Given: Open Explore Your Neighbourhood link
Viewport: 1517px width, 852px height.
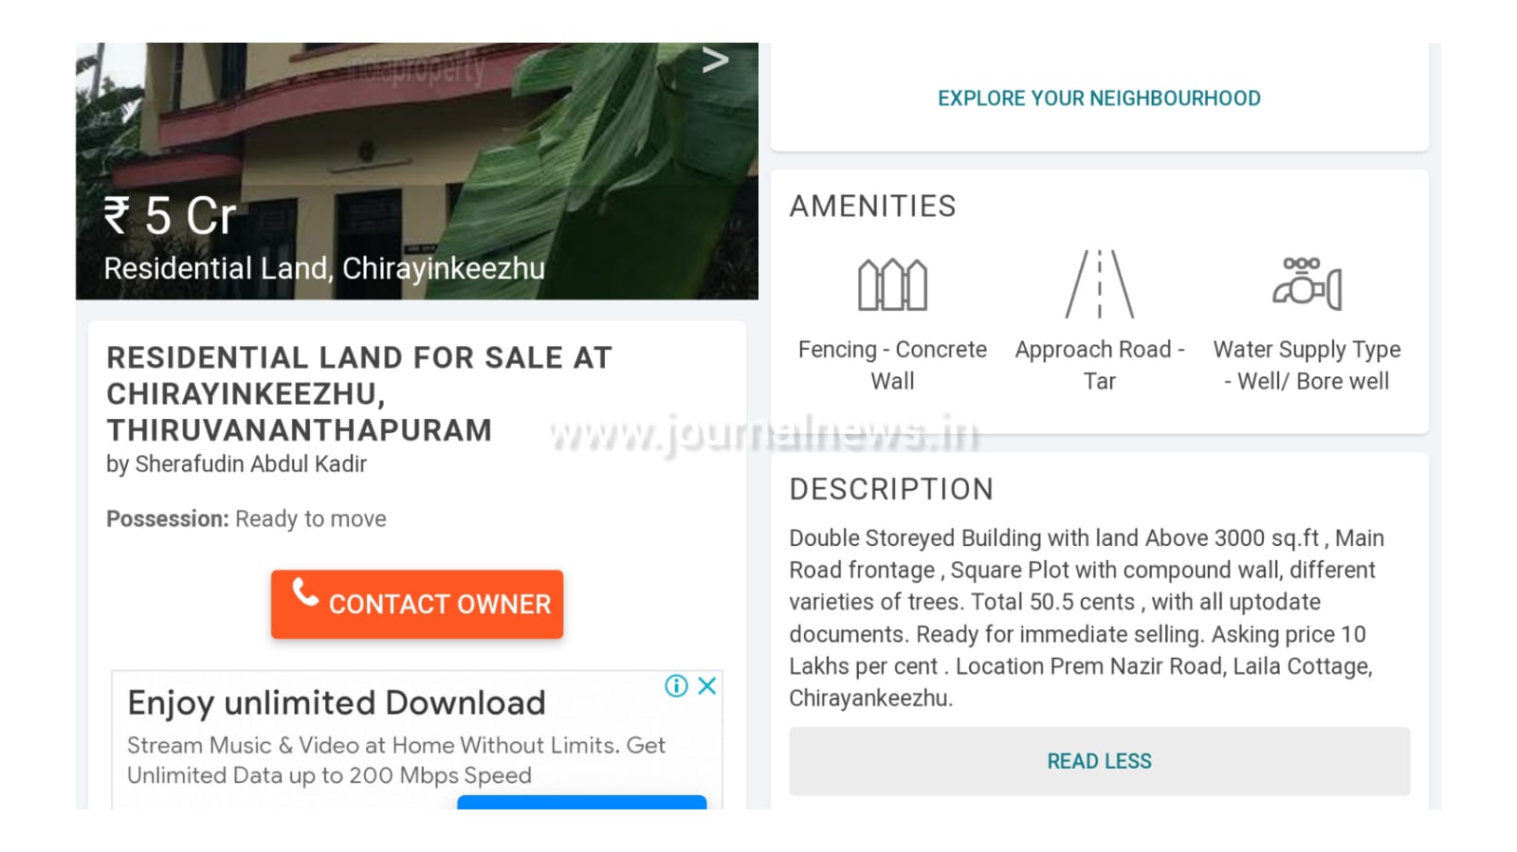Looking at the screenshot, I should [1099, 99].
